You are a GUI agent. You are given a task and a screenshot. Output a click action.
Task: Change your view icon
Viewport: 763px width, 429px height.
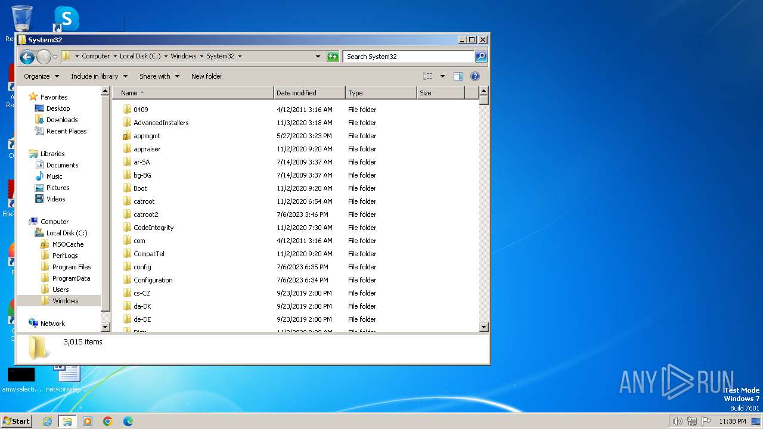click(427, 76)
